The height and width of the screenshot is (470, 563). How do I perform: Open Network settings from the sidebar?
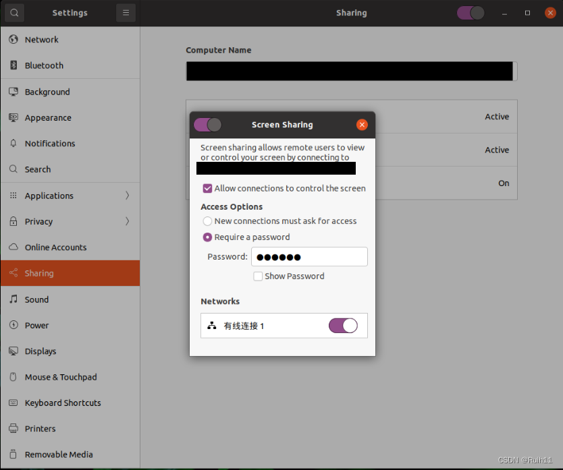[x=41, y=39]
